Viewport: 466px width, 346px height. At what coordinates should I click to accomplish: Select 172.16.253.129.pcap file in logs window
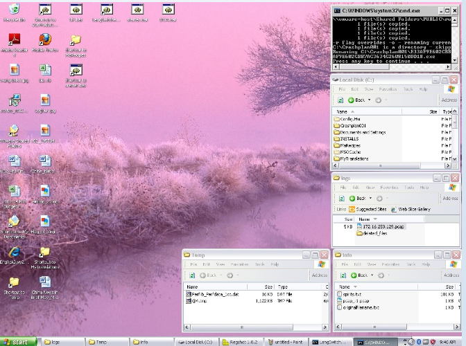pos(381,227)
